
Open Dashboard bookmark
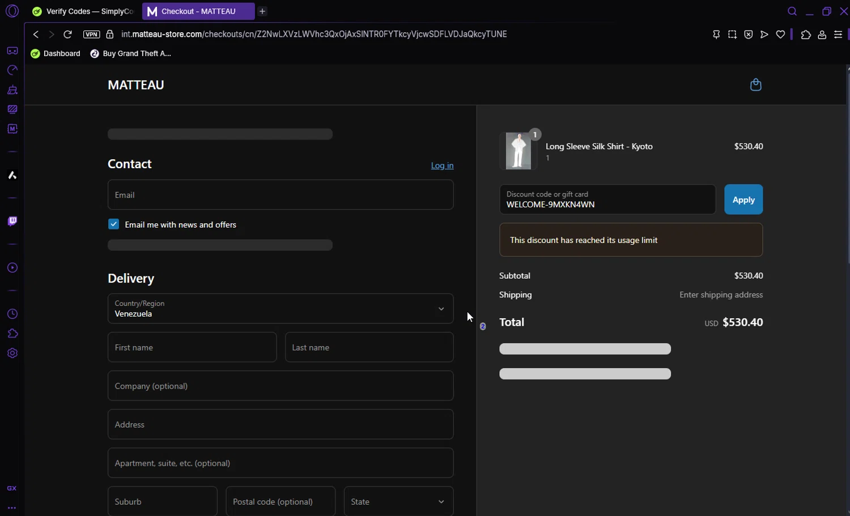point(56,54)
